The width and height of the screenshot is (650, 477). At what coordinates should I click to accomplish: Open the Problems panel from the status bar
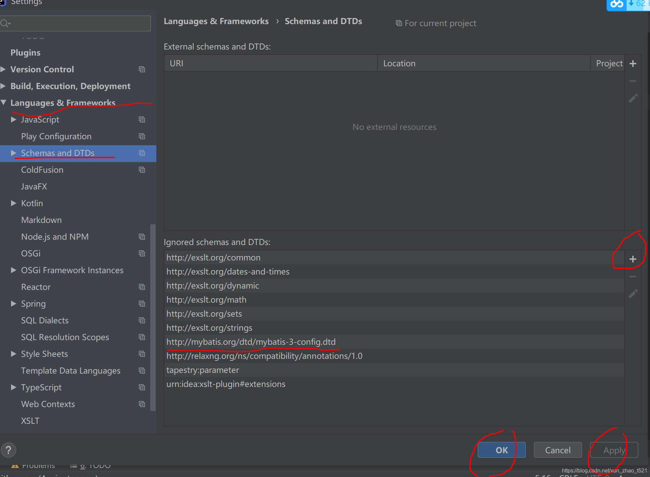coord(38,465)
